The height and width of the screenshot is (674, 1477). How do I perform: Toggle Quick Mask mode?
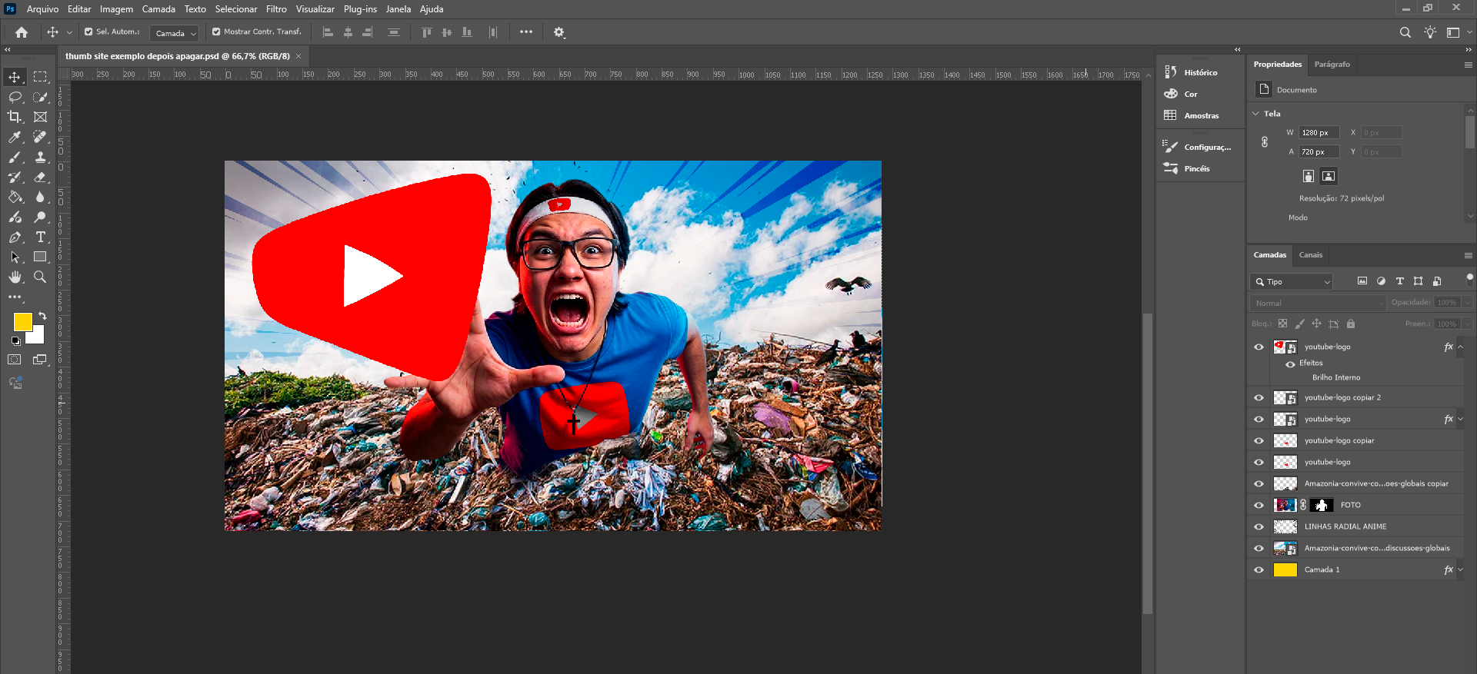[15, 360]
